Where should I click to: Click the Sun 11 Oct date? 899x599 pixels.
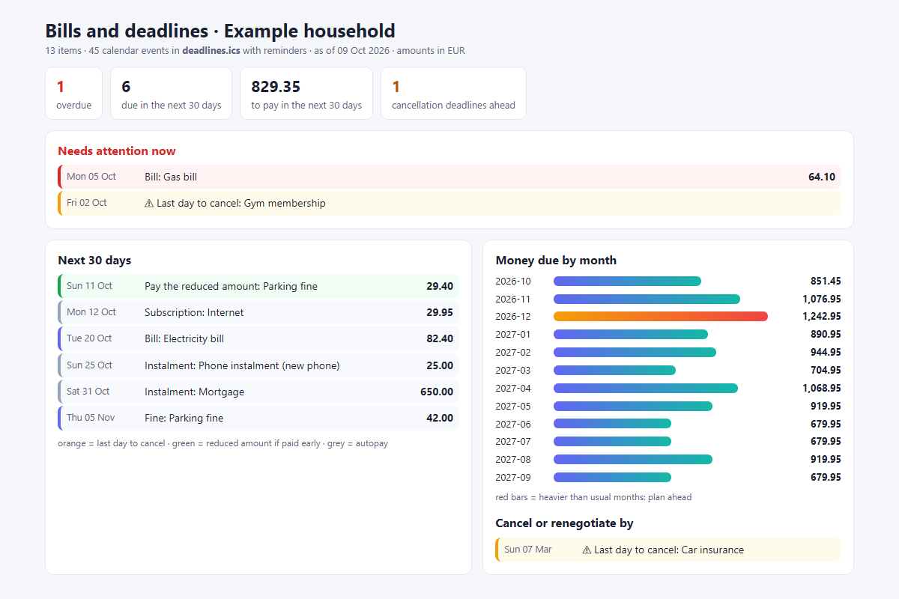(x=89, y=286)
